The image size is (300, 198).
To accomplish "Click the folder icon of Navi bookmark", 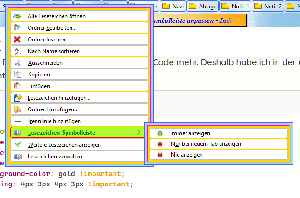I will (166, 7).
